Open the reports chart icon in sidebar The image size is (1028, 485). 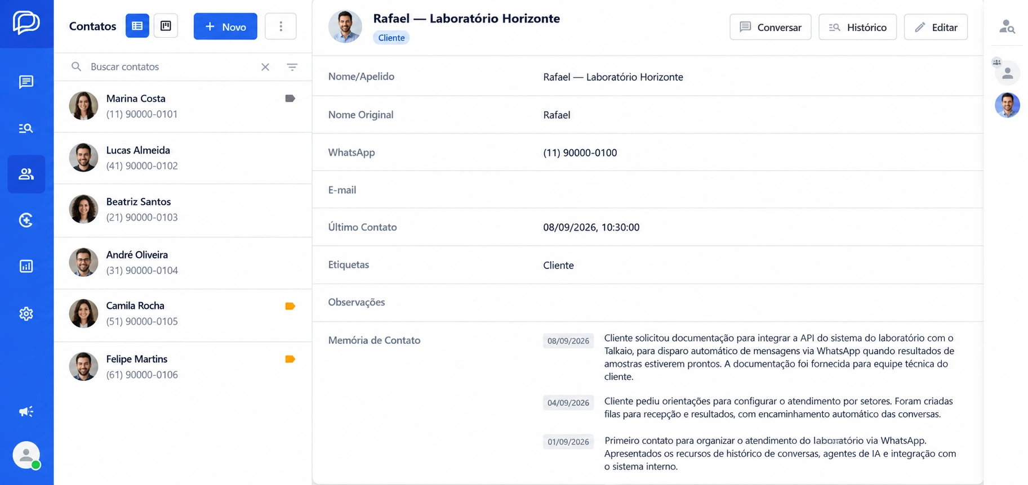[x=26, y=266]
